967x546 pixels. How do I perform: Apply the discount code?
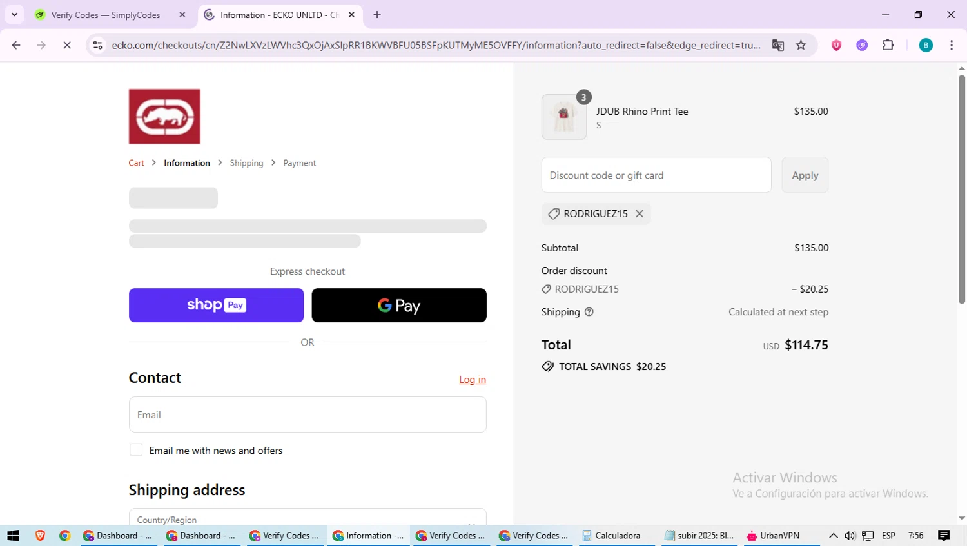[805, 175]
